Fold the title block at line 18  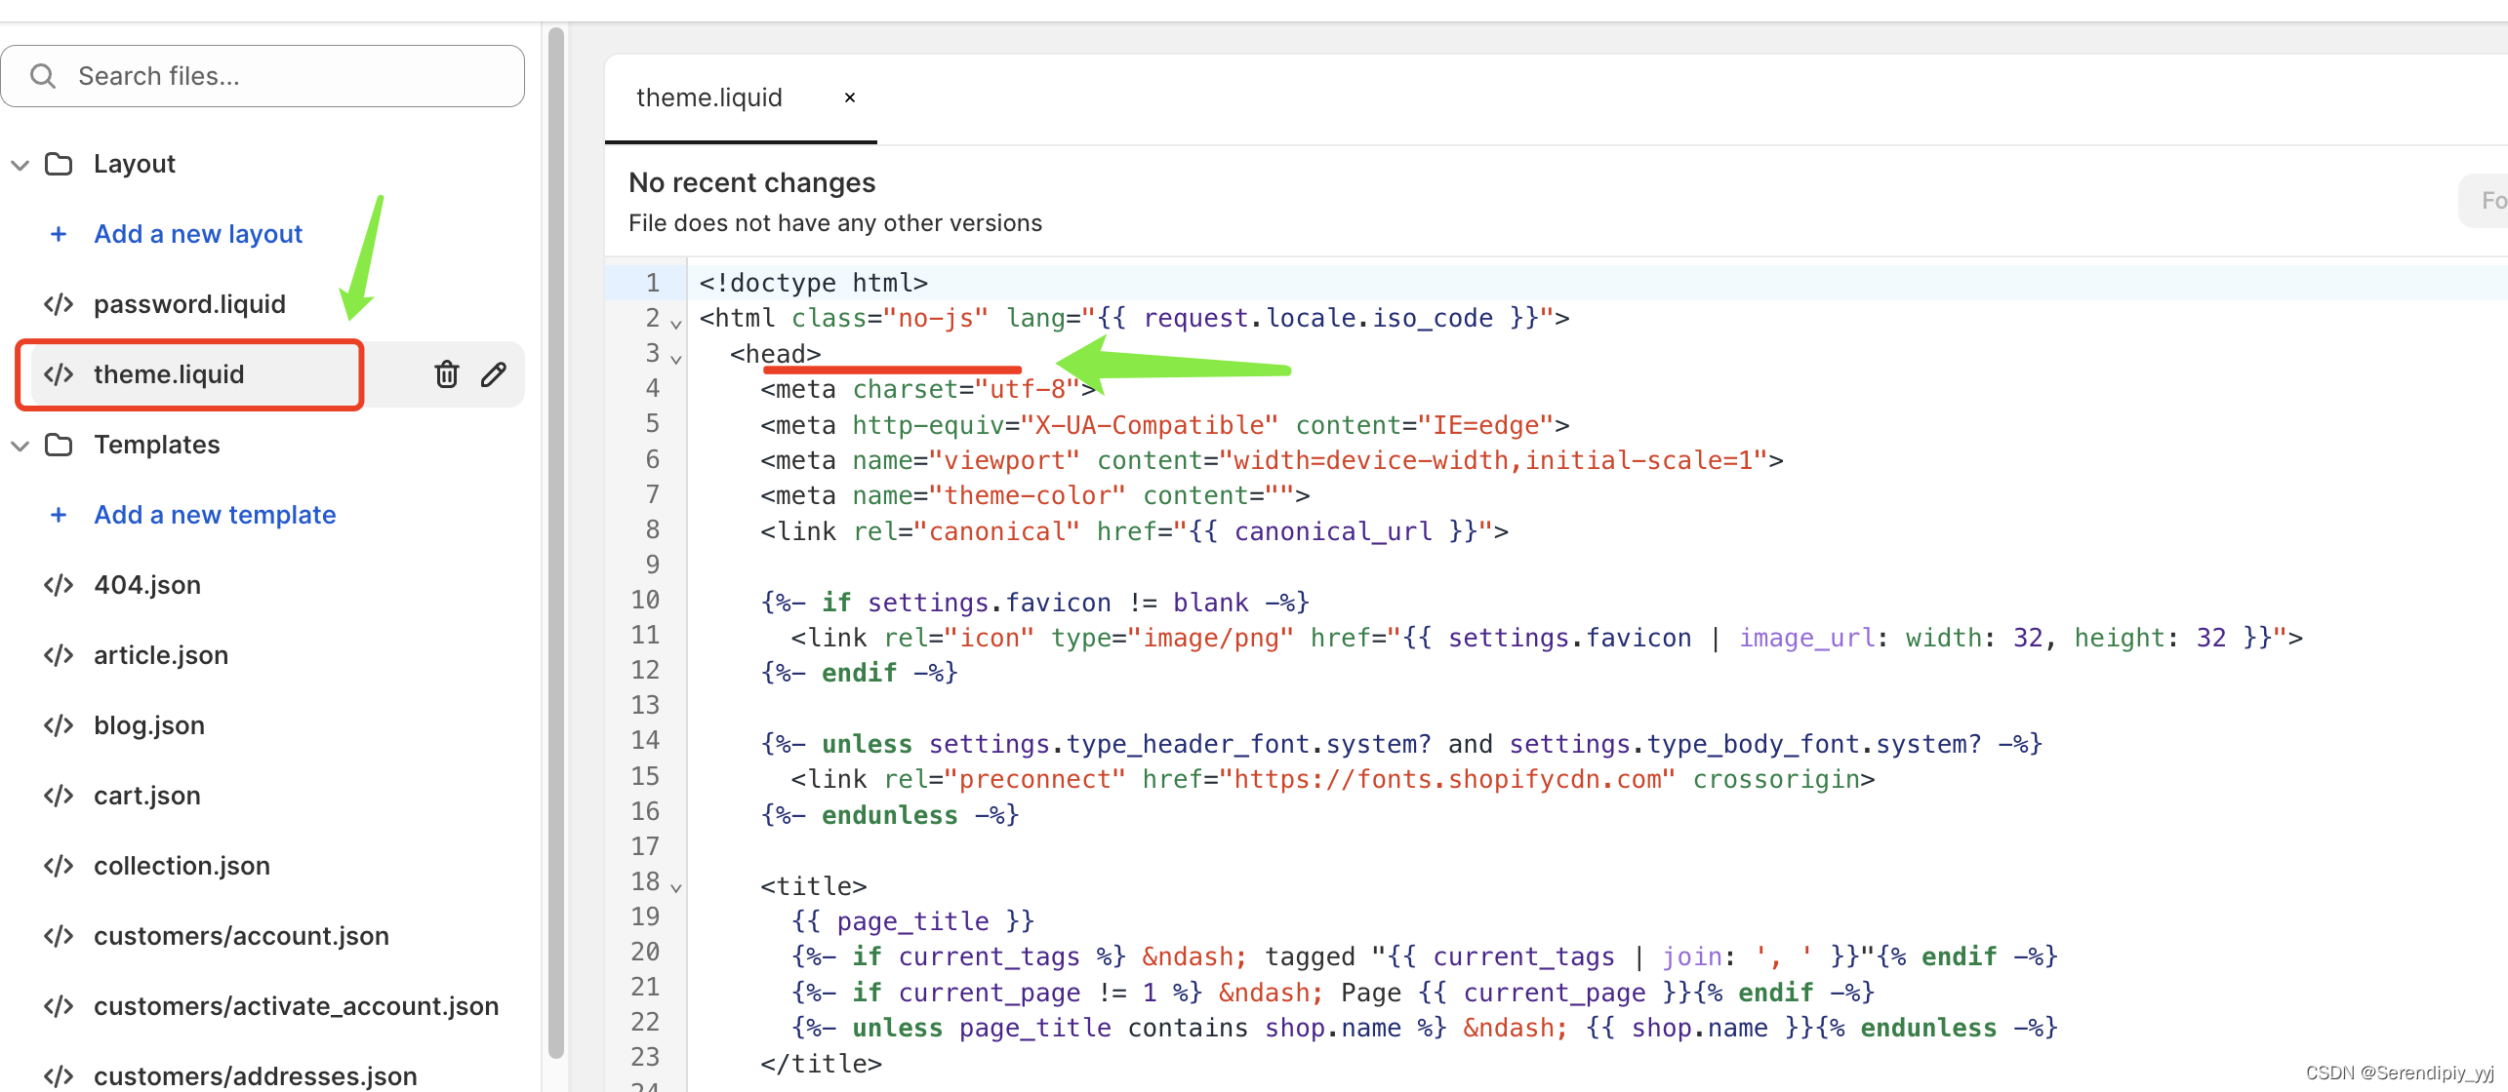point(676,887)
